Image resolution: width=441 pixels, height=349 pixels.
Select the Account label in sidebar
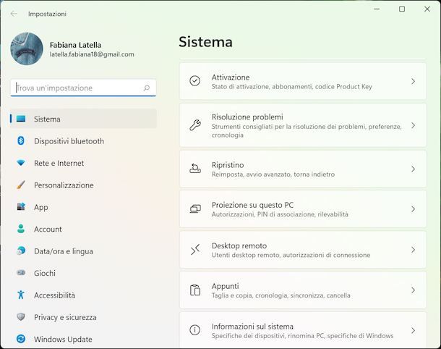tap(48, 230)
